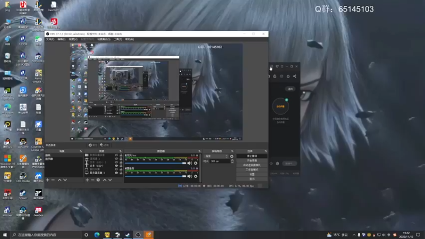Click transition duration field 300 ms
The height and width of the screenshot is (239, 425).
coord(220,161)
